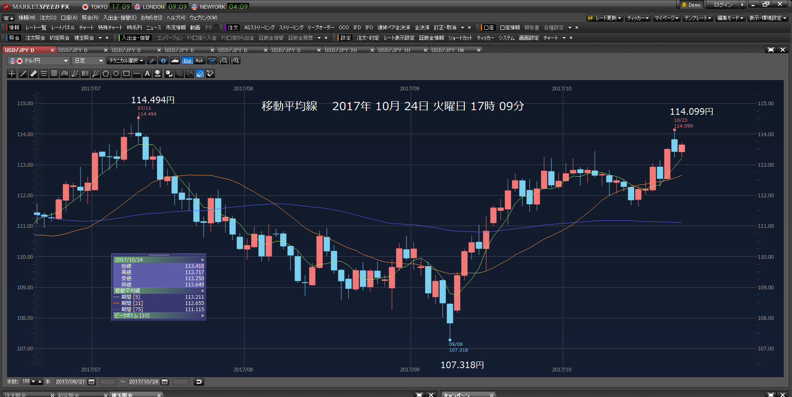Open the smiley 'icon' stamp tool
This screenshot has height=397, width=792.
pyautogui.click(x=157, y=73)
